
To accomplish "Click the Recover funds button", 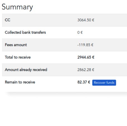I will [x=104, y=83].
